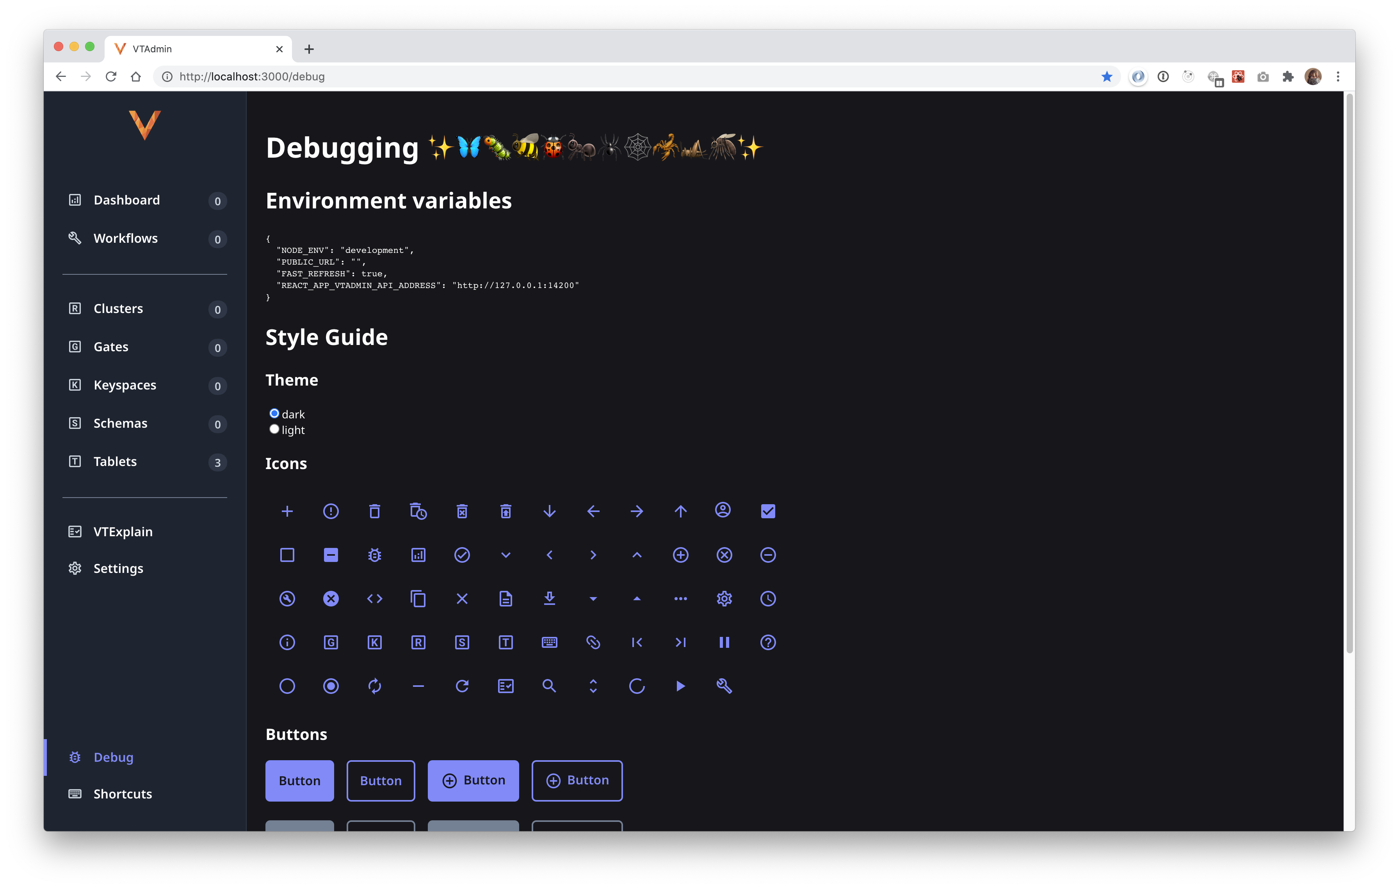
Task: Click the trash delete icon in the grid
Action: point(375,511)
